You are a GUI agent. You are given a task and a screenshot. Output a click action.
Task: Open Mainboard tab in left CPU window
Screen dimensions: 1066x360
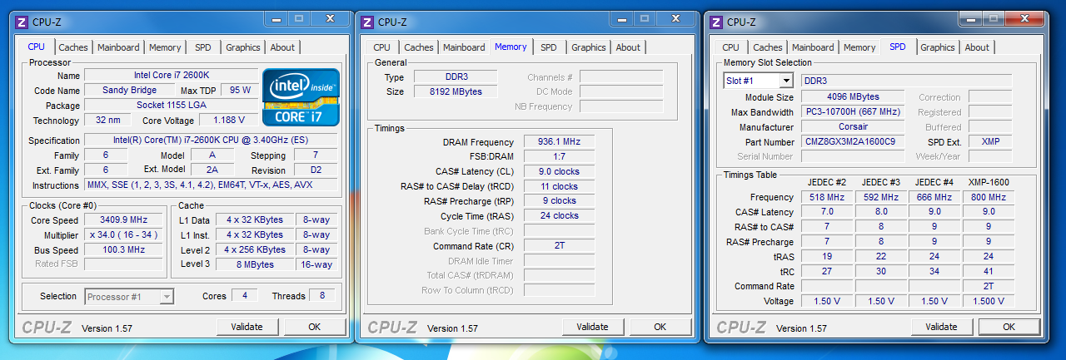click(x=118, y=47)
